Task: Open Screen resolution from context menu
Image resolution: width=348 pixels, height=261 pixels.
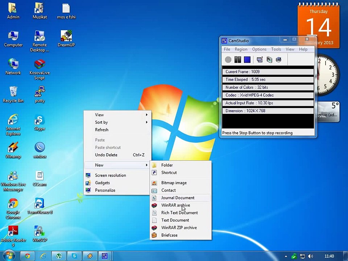Action: (x=117, y=175)
